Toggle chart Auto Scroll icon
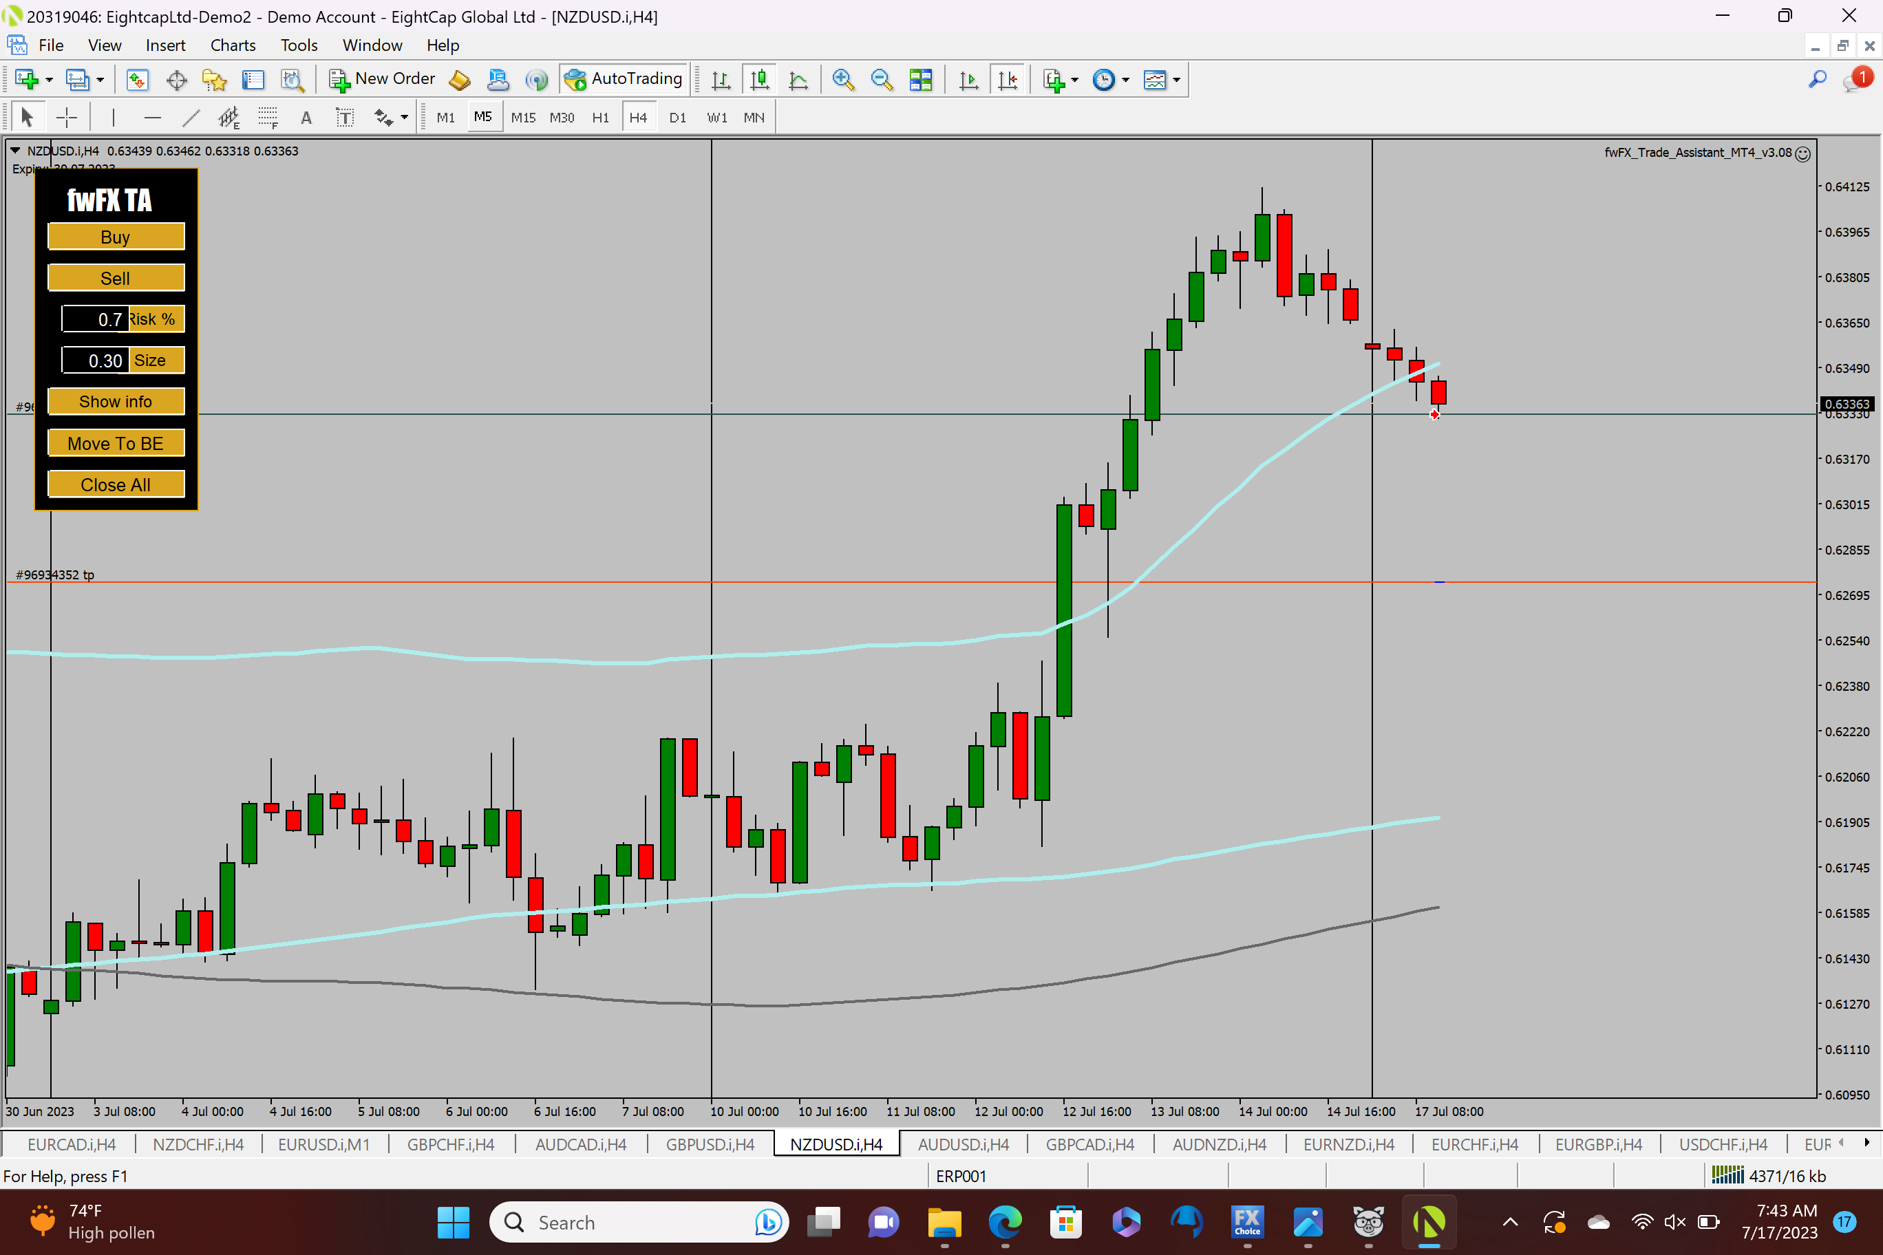The image size is (1883, 1255). pyautogui.click(x=968, y=79)
